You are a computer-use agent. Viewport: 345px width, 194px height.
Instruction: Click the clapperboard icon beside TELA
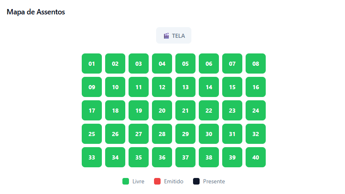(x=166, y=36)
